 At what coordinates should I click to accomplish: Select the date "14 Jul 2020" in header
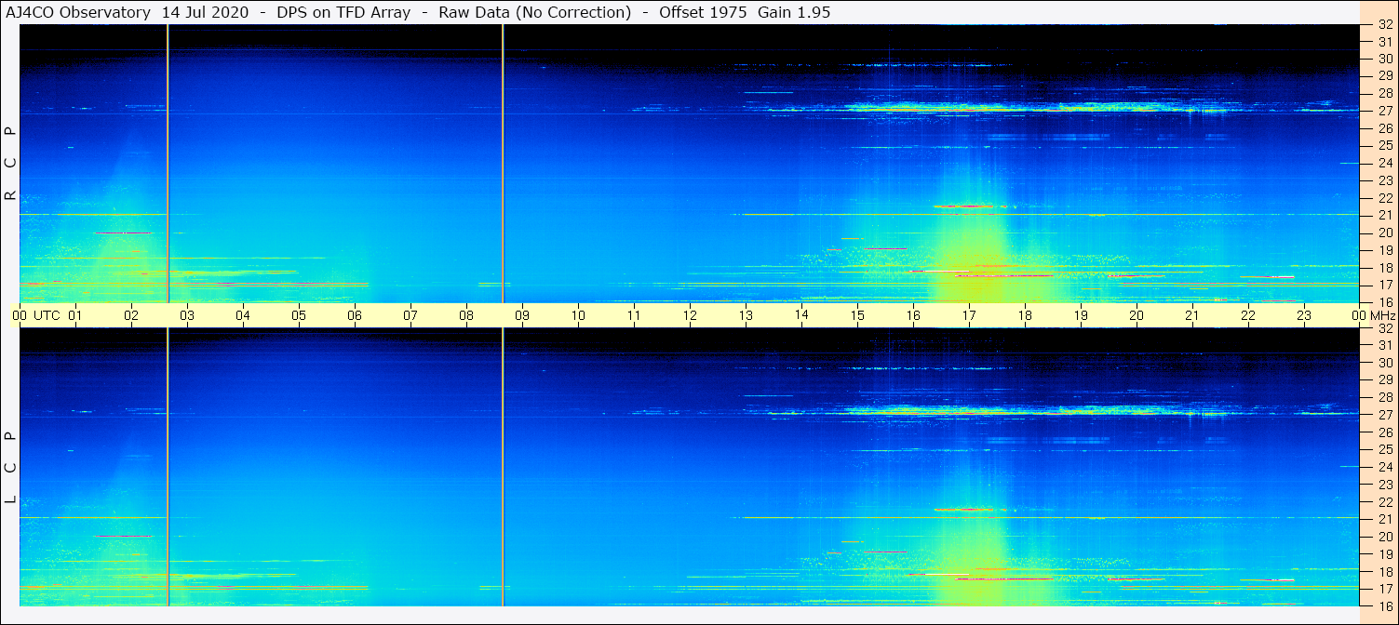point(205,12)
